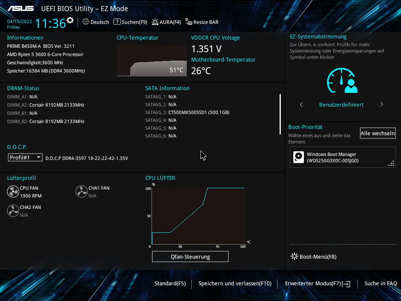Click the SATA Information scrollbar
The image size is (401, 301).
tap(280, 114)
